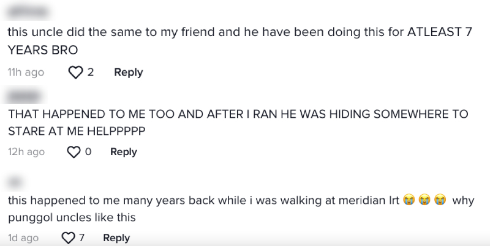Image resolution: width=490 pixels, height=246 pixels.
Task: Click the like count showing 2
Action: (91, 72)
